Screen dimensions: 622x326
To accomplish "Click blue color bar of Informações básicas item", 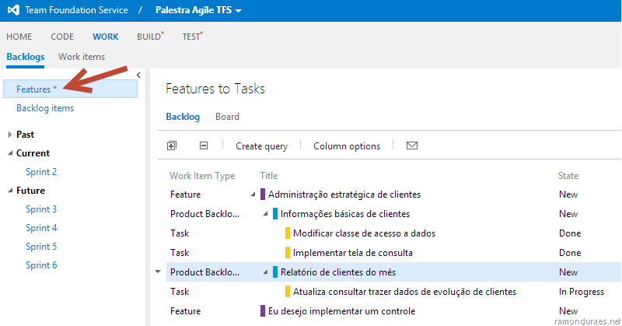I will [x=275, y=214].
